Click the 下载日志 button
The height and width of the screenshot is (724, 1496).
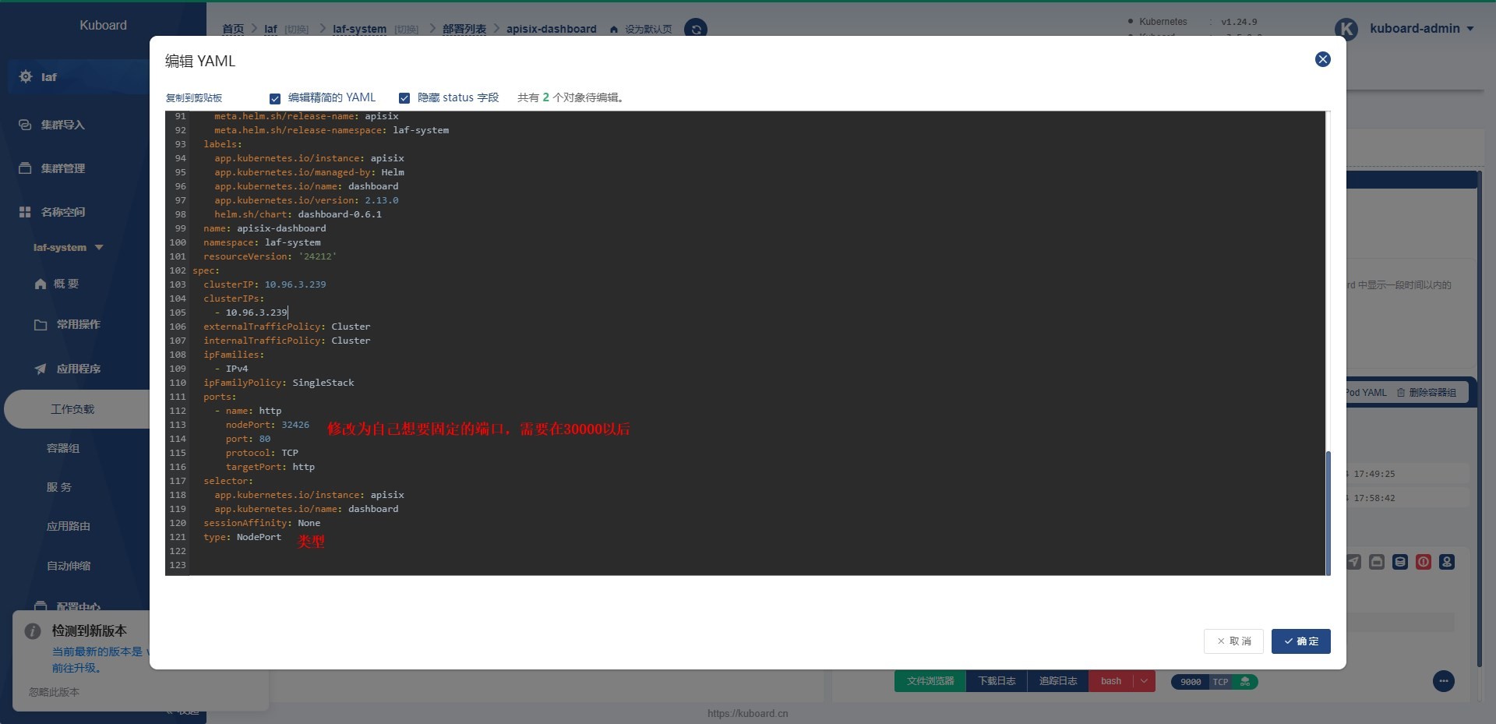point(997,681)
